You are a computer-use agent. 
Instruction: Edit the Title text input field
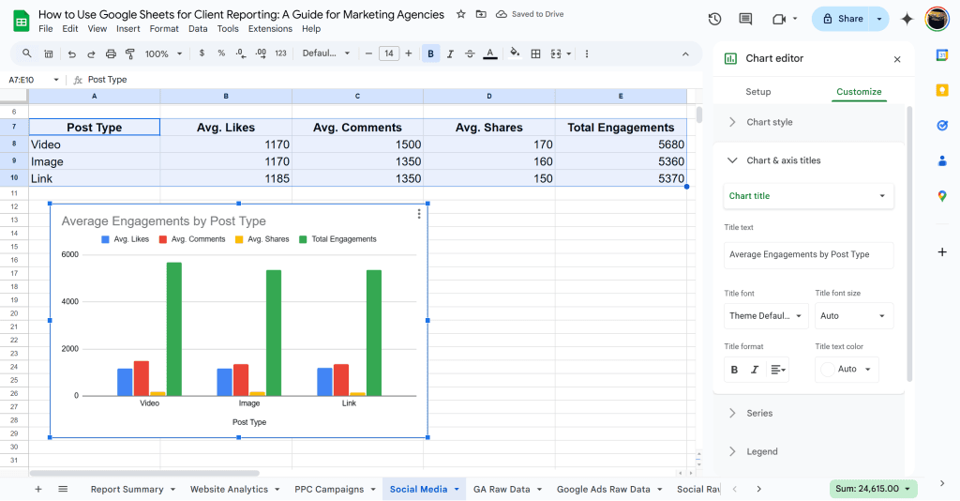(808, 255)
